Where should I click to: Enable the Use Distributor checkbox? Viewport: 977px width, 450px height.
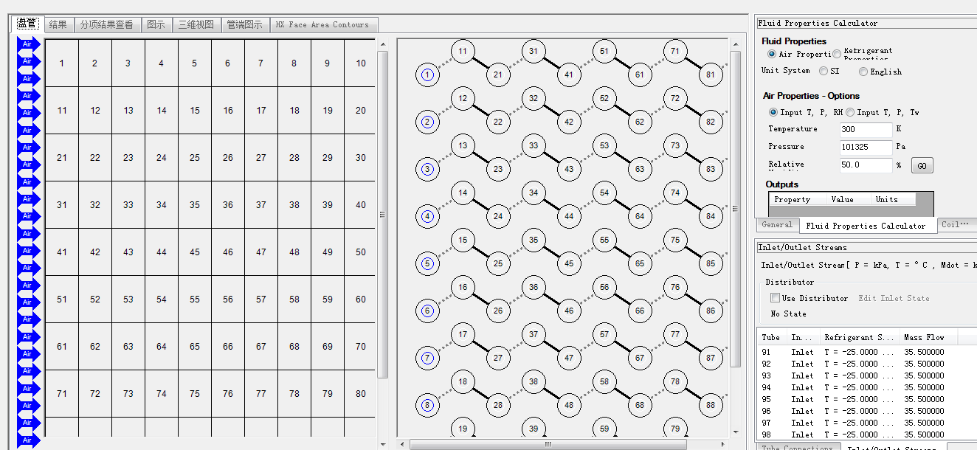coord(775,298)
